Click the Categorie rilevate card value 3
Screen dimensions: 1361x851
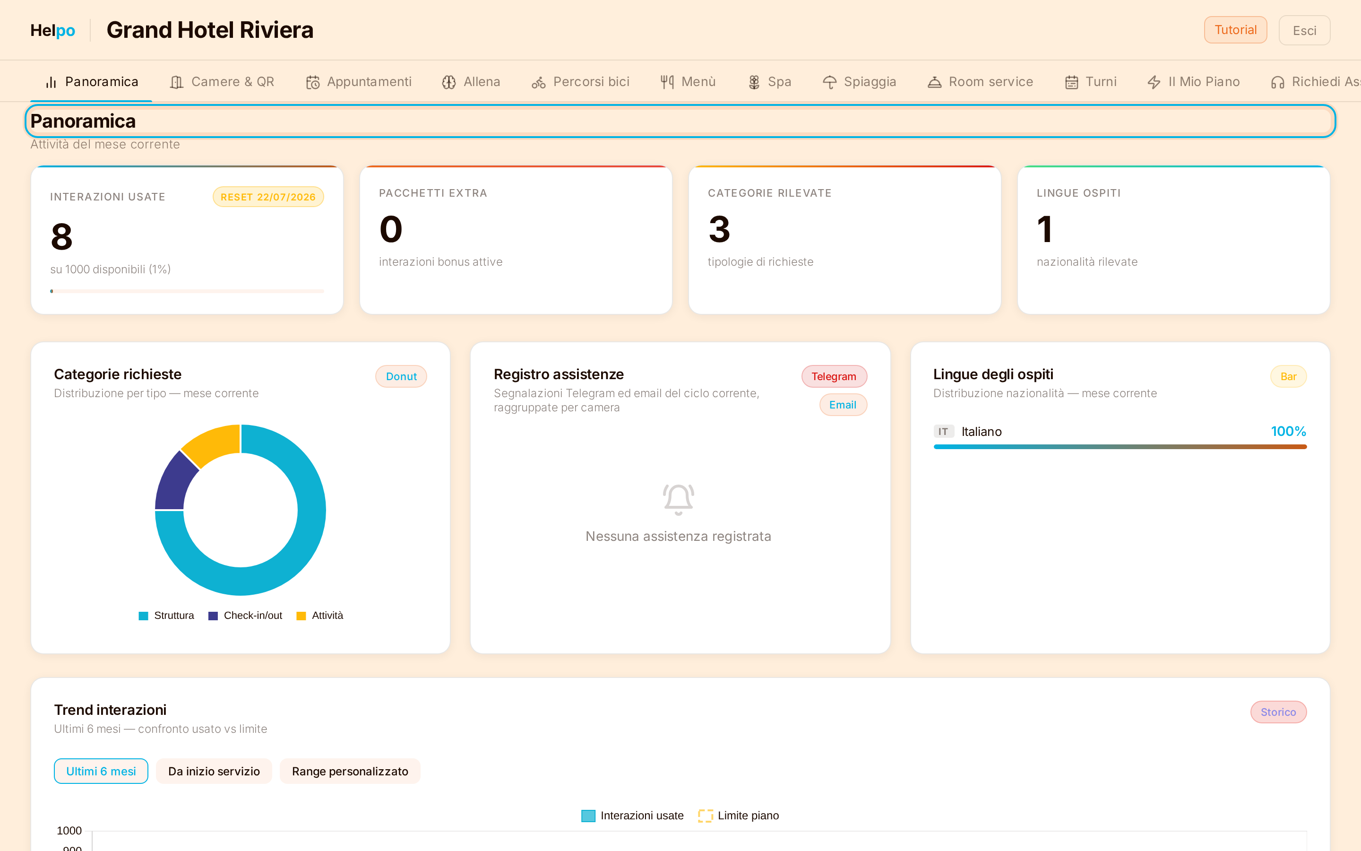[x=719, y=229]
